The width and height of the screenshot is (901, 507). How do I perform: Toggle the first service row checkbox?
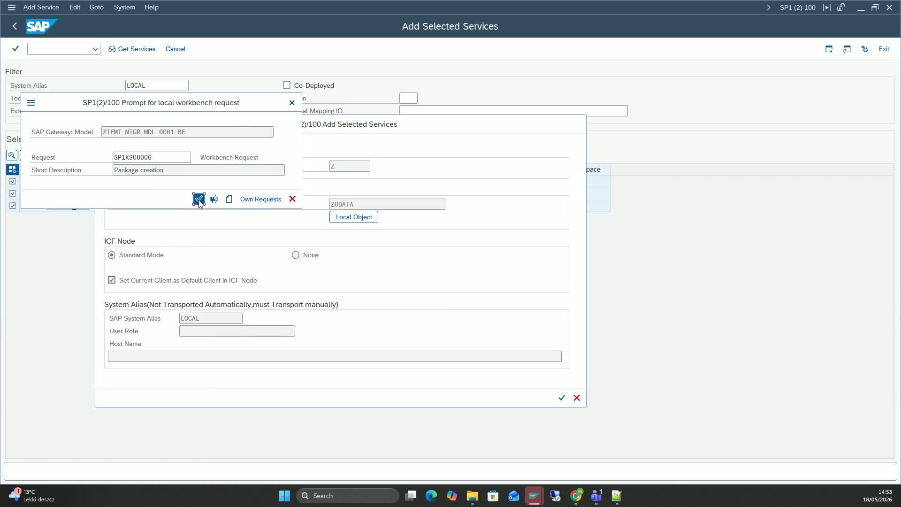(x=13, y=181)
